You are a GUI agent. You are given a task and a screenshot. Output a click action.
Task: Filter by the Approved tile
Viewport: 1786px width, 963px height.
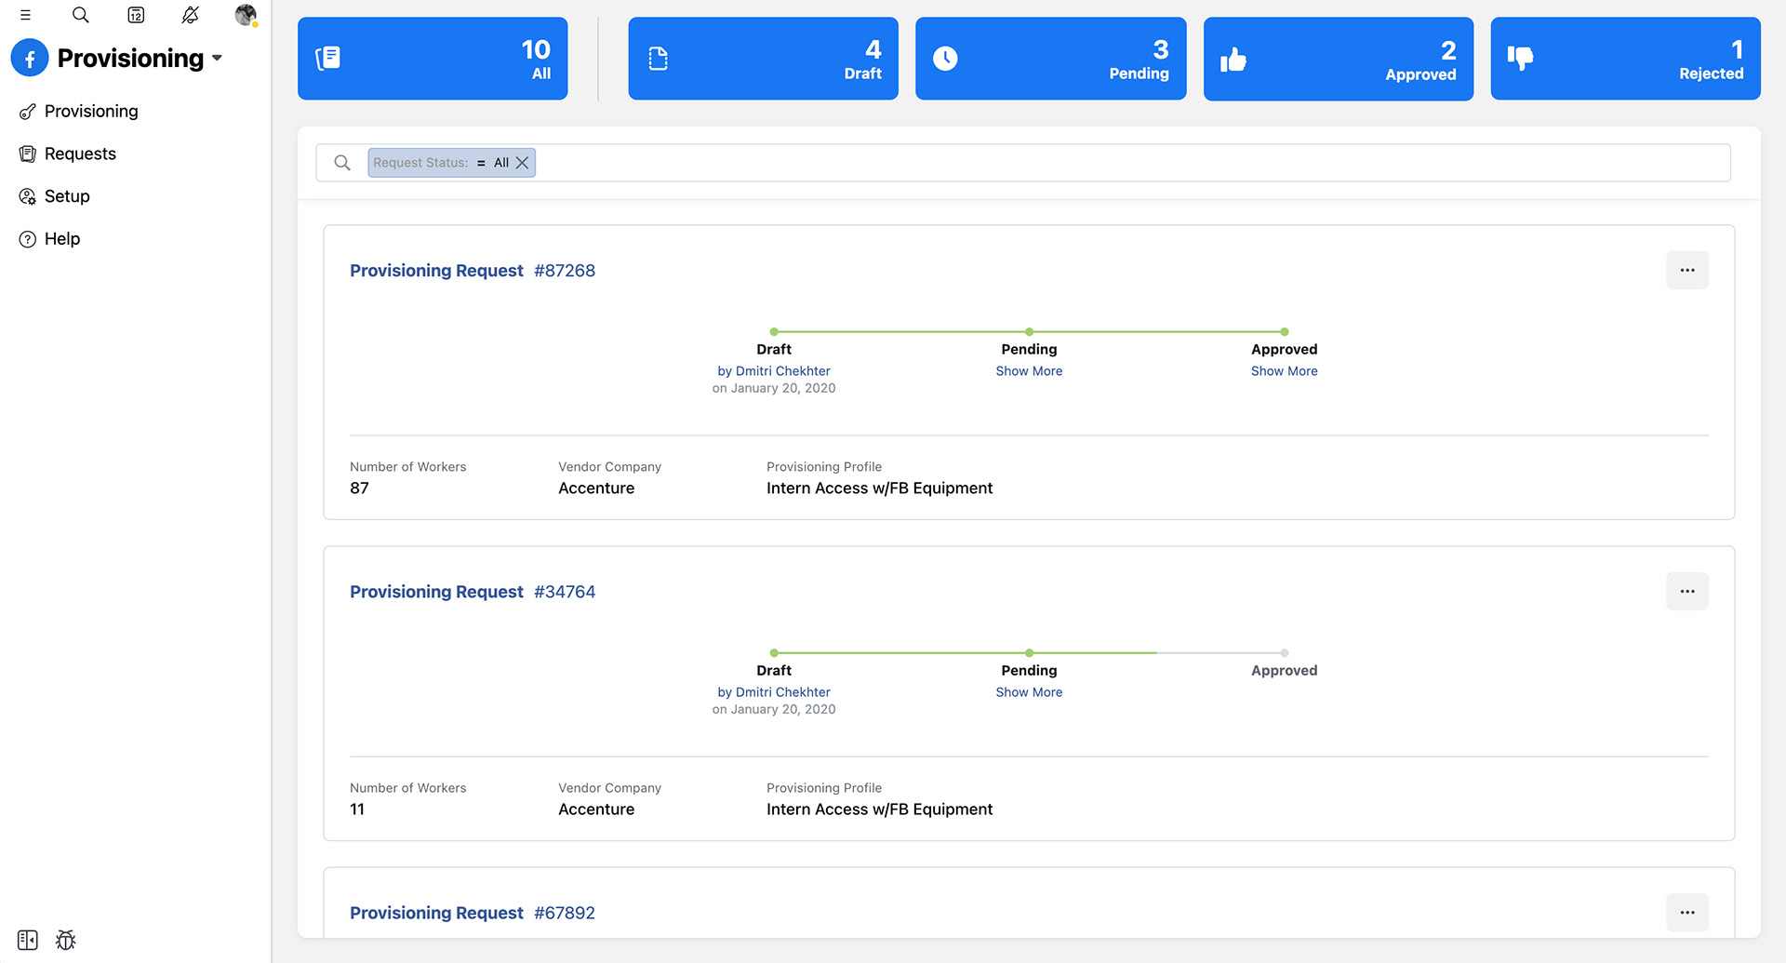point(1338,59)
